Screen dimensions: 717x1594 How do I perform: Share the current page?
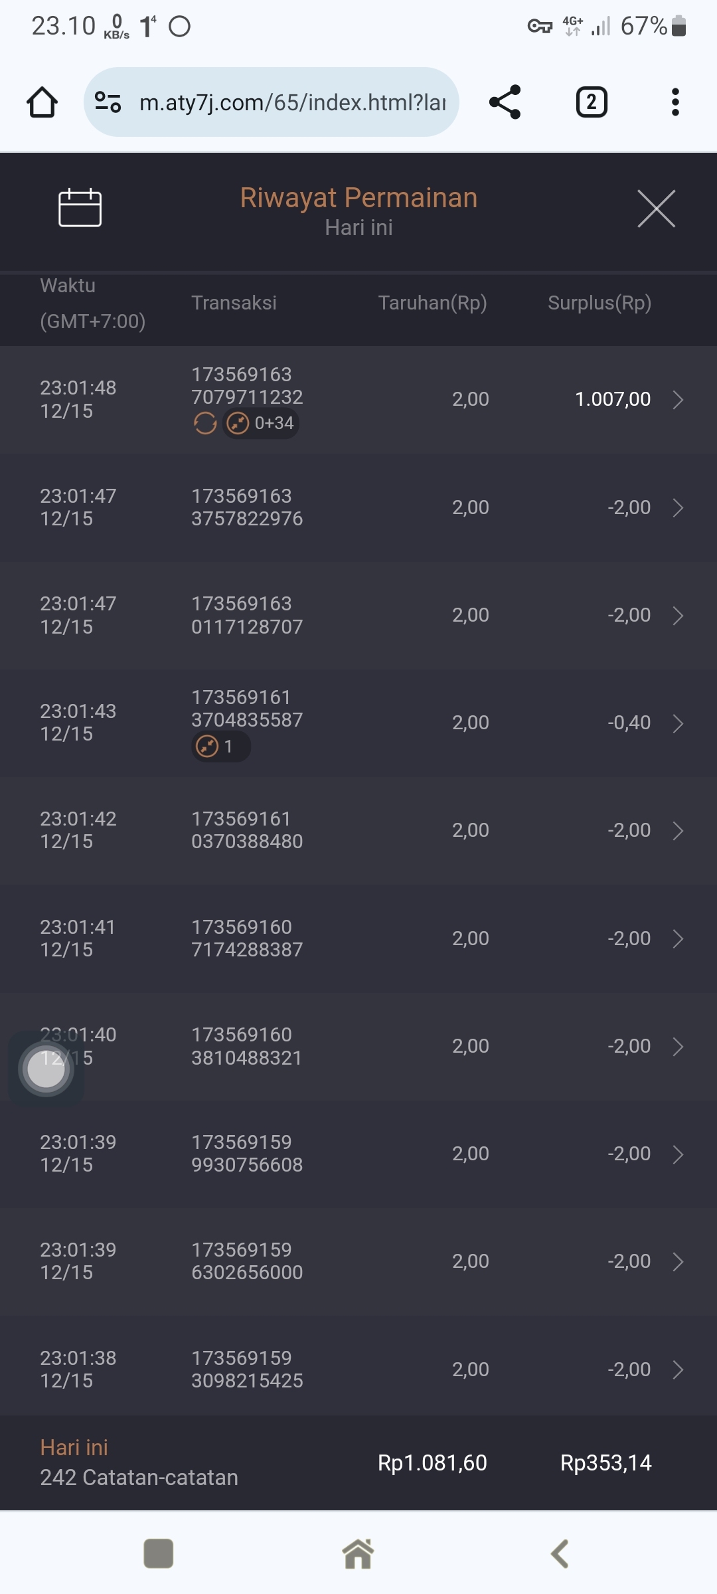pyautogui.click(x=505, y=102)
